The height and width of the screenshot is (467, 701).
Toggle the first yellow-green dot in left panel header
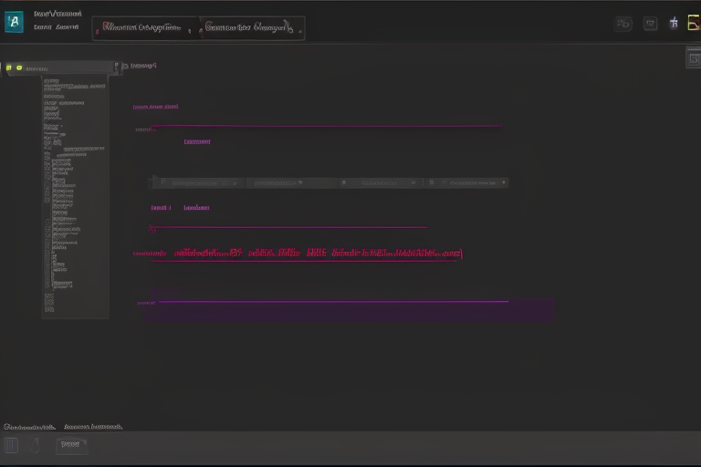pos(9,67)
